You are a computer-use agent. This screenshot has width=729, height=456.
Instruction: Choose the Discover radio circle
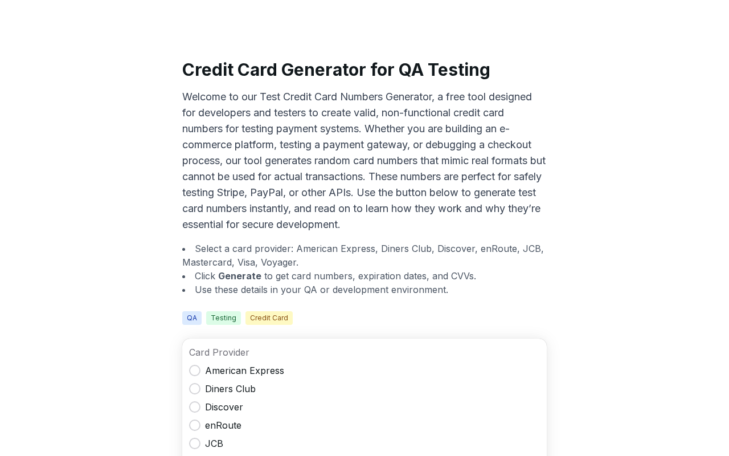[195, 407]
